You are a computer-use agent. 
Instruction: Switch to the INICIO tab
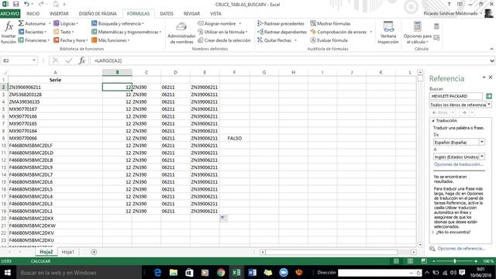tap(33, 14)
